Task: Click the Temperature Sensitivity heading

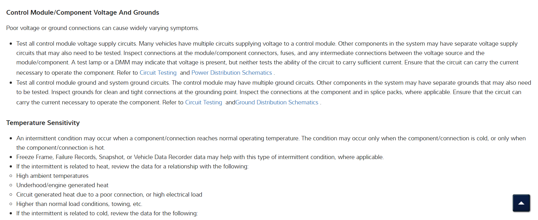Action: [43, 123]
